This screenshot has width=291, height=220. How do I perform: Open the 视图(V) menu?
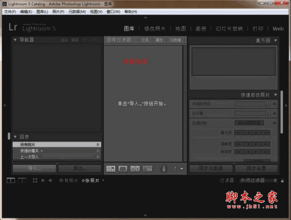coord(96,12)
